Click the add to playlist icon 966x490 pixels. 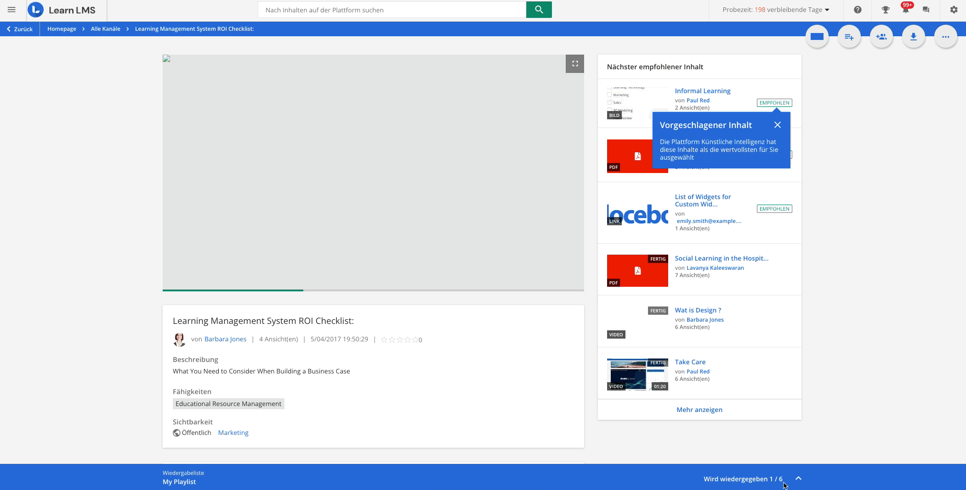(x=849, y=37)
